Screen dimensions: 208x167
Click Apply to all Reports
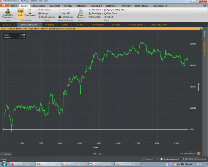tap(114, 10)
